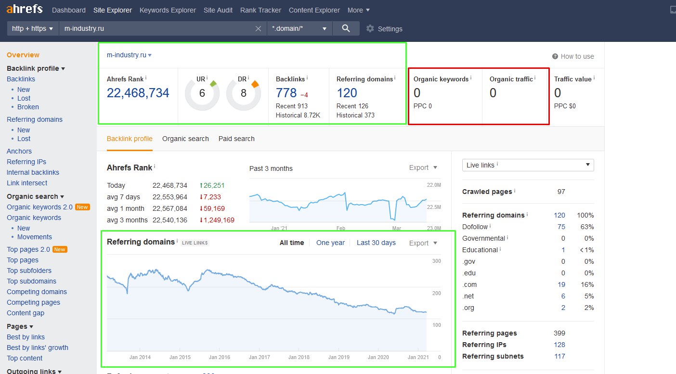Open Organic keywords 2.0 in the sidebar
Viewport: 676px width, 374px height.
(39, 207)
